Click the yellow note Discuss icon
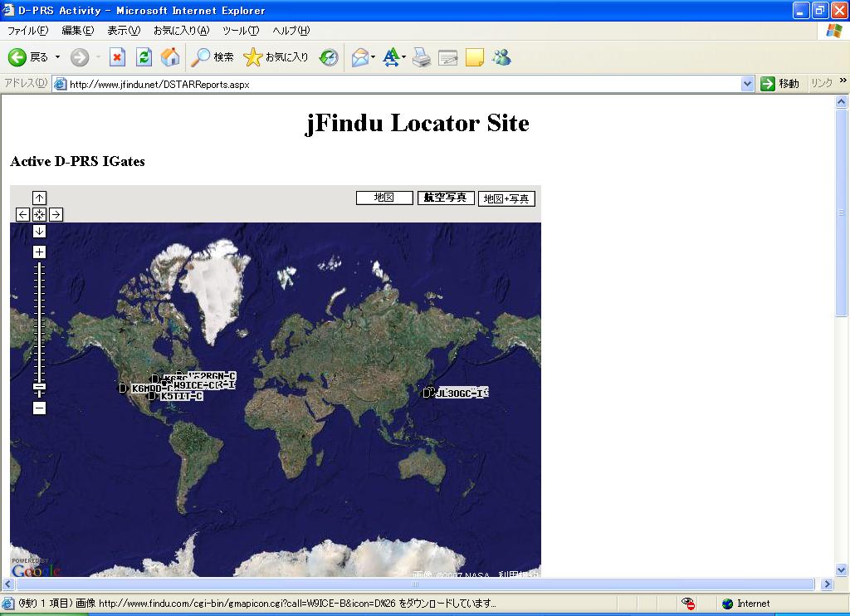The height and width of the screenshot is (616, 850). click(474, 57)
